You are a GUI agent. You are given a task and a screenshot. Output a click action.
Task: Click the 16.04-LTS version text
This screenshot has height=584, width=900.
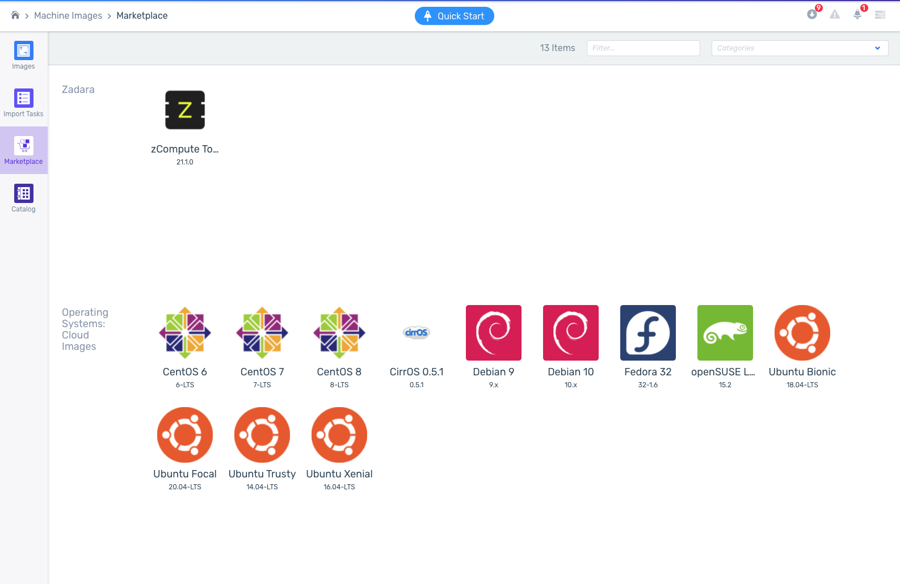point(339,487)
